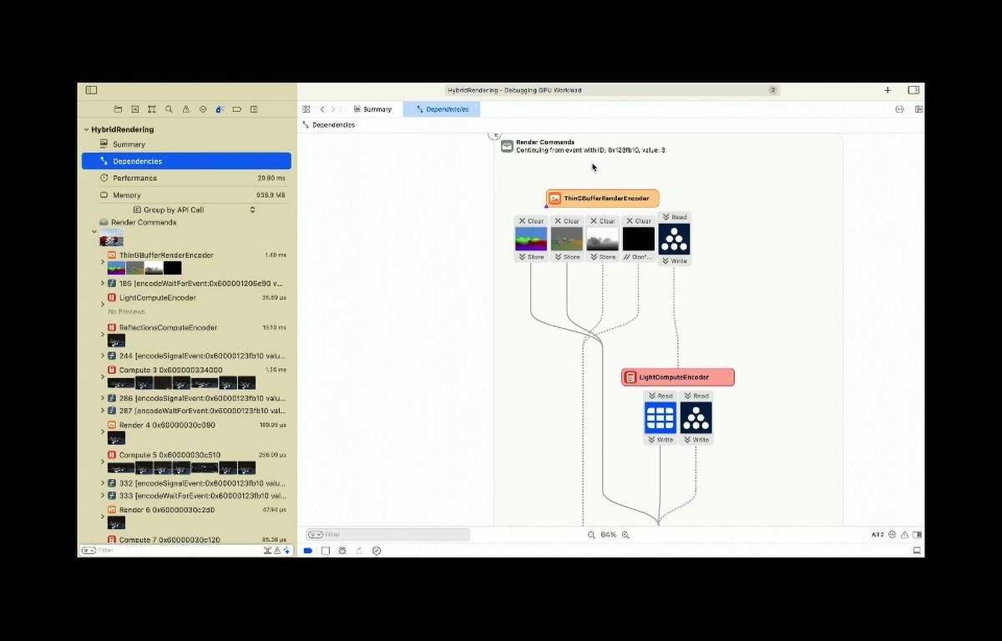Switch to the Summary tab
The width and height of the screenshot is (1002, 641).
372,109
